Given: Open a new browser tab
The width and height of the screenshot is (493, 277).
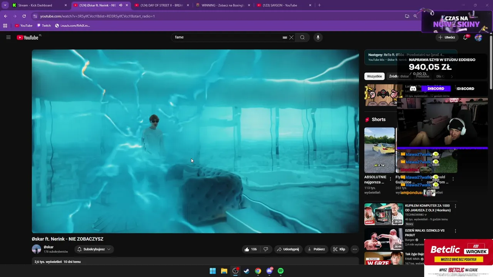Looking at the screenshot, I should (319, 5).
